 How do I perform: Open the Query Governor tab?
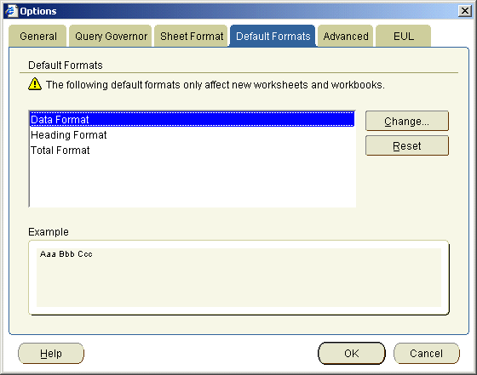(x=111, y=36)
